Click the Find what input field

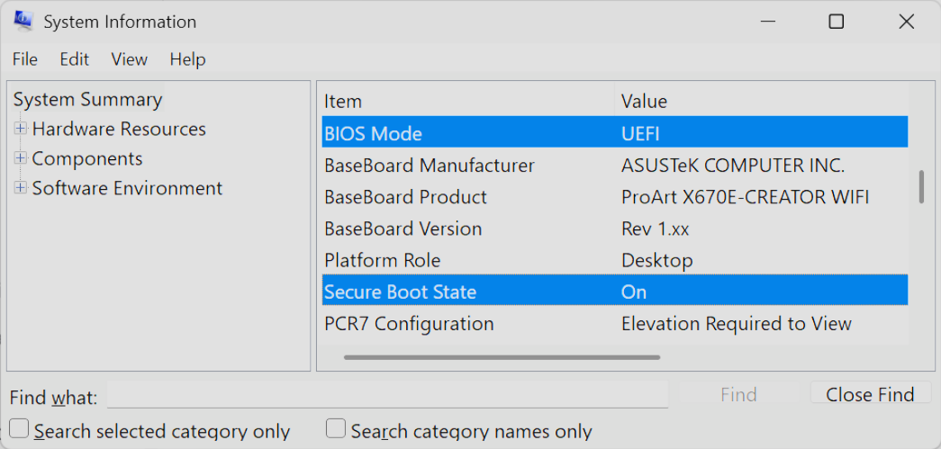[x=387, y=395]
